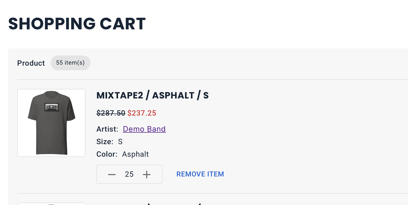Click the Artist: field label
The width and height of the screenshot is (408, 205).
pos(107,129)
